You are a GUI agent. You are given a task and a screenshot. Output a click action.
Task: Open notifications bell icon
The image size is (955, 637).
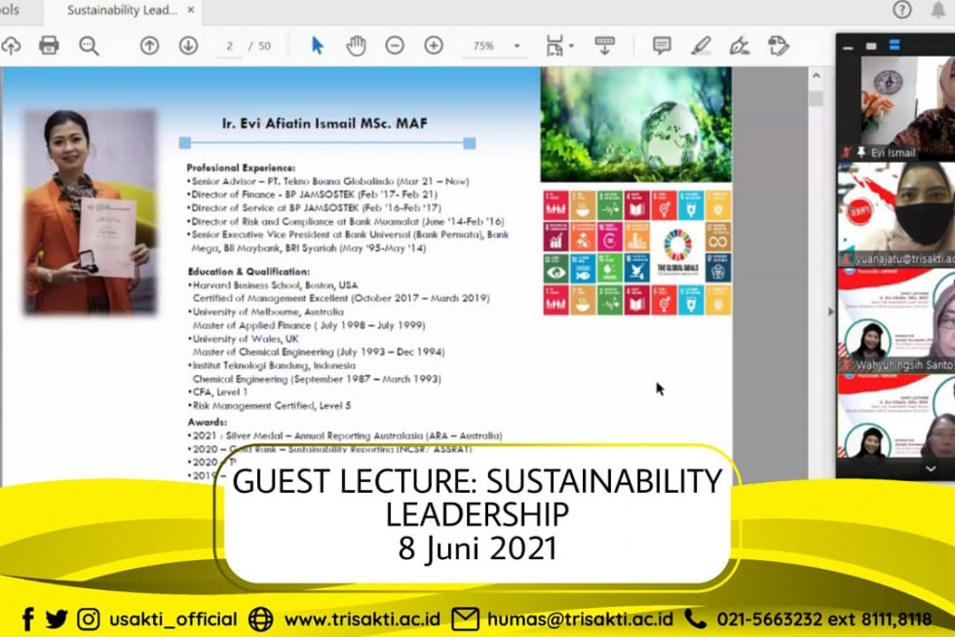click(938, 9)
